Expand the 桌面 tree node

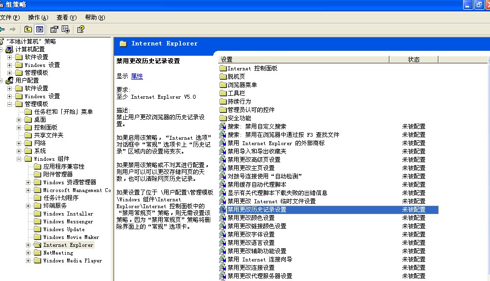(19, 120)
